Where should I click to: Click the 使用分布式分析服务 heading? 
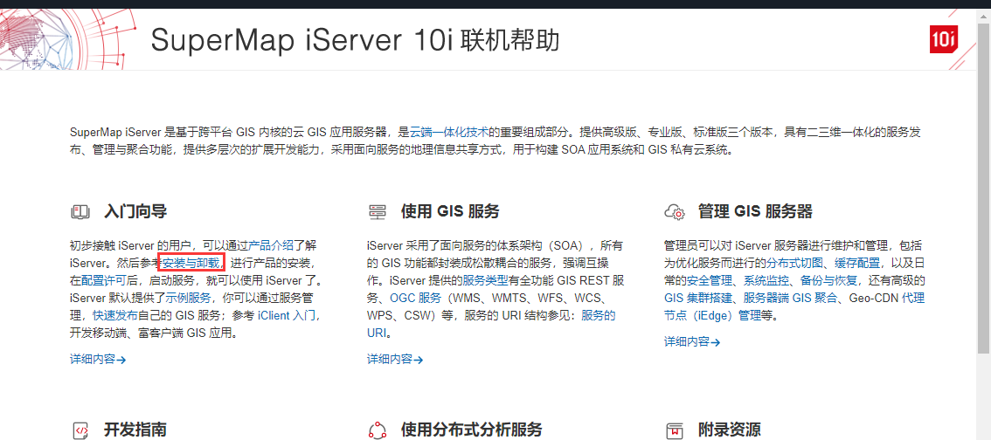click(x=472, y=430)
